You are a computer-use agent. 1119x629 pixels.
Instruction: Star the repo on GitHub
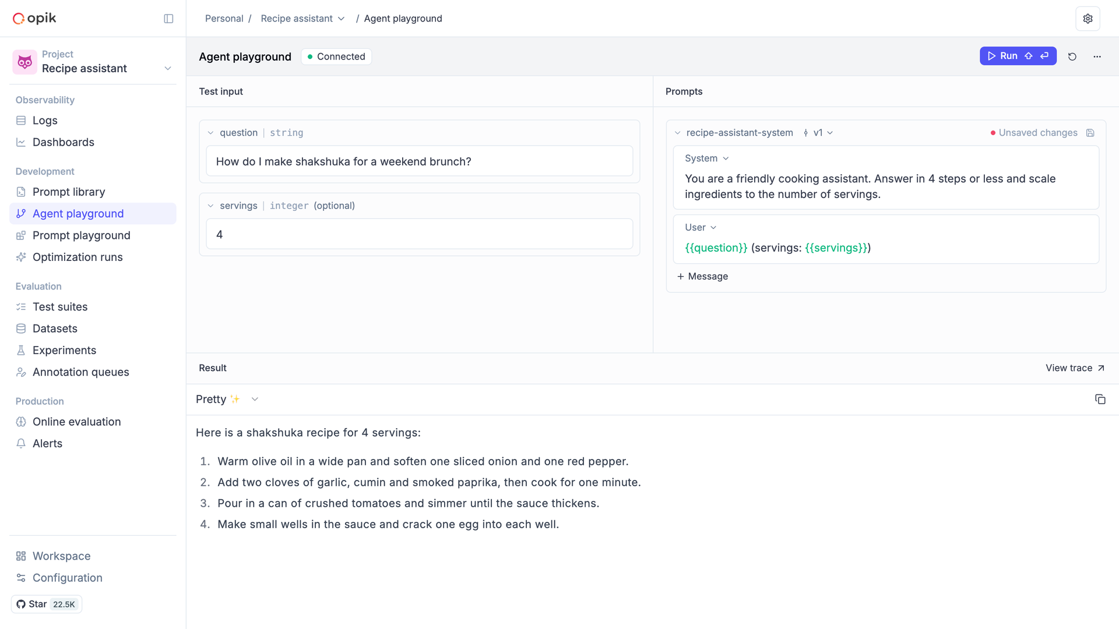(x=47, y=605)
